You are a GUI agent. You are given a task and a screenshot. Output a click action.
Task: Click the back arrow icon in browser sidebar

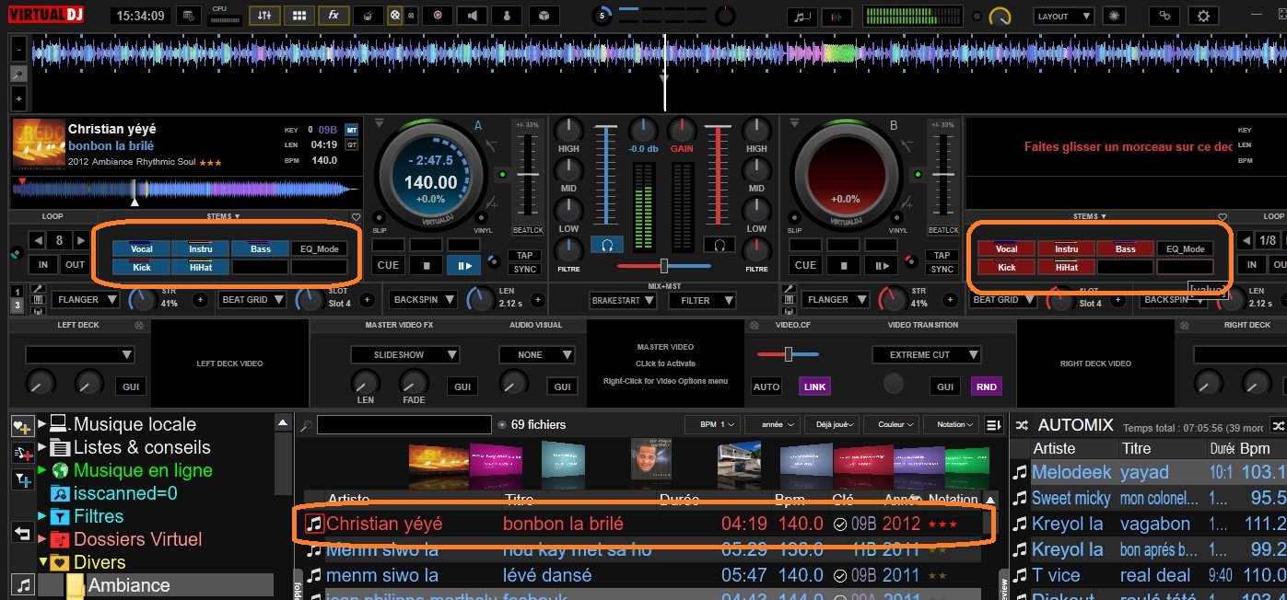coord(22,533)
